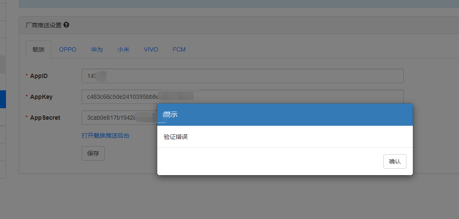
Task: Select the highlighted blue sidebar item
Action: point(3,99)
